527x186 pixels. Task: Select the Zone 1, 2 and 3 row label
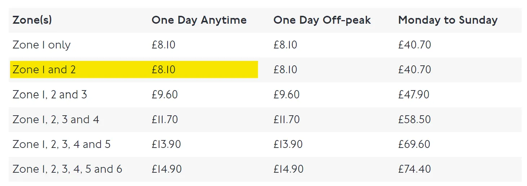point(50,94)
